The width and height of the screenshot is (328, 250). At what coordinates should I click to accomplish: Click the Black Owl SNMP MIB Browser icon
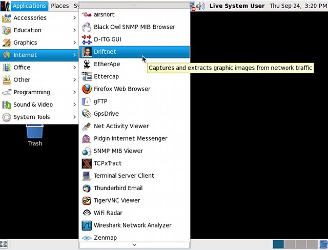[x=87, y=27]
